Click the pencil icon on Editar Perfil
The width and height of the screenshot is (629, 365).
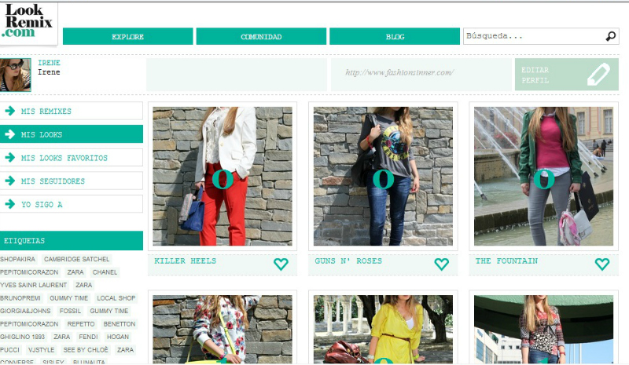tap(598, 74)
